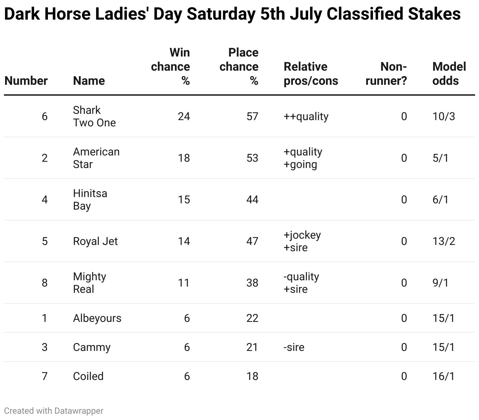Select the Mighty Real name cell

coord(90,283)
